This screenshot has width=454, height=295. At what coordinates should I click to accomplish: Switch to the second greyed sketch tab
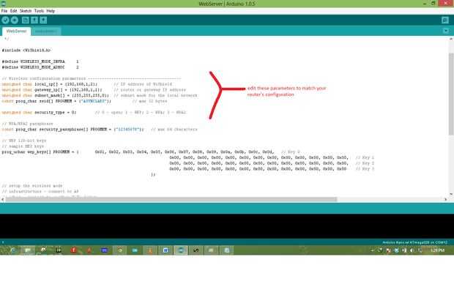(x=46, y=31)
